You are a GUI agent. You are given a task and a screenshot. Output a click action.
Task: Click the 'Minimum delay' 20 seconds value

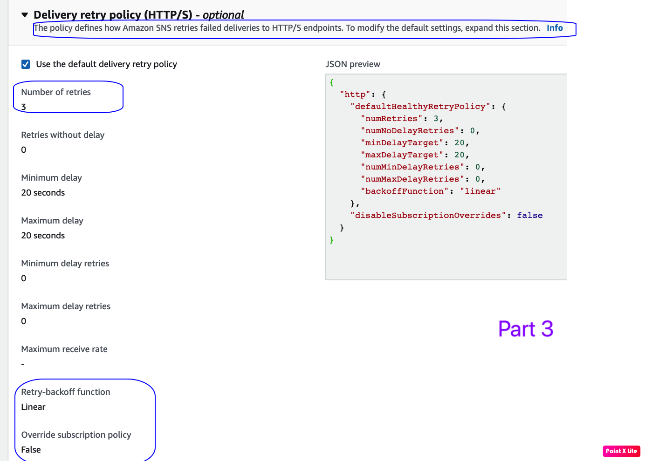pos(43,192)
